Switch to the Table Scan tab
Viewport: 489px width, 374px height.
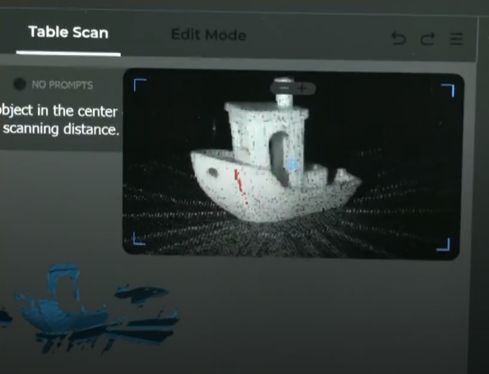click(x=68, y=32)
